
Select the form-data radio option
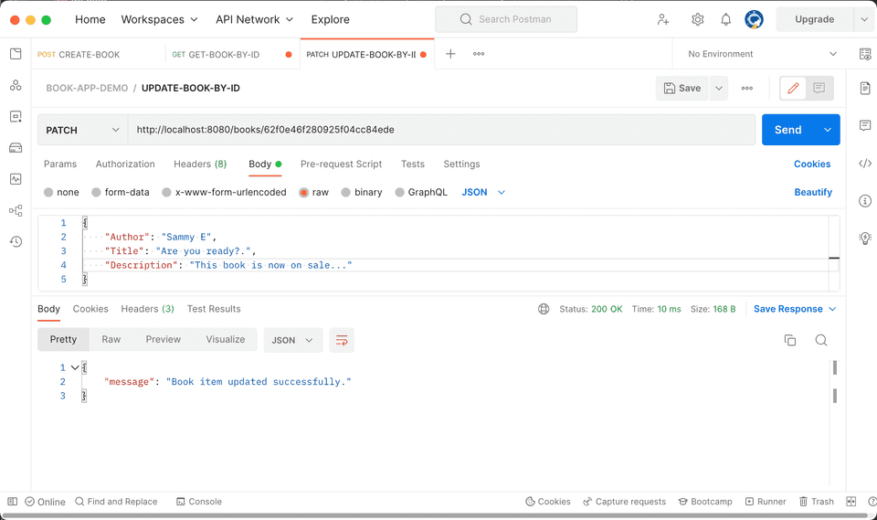(97, 193)
